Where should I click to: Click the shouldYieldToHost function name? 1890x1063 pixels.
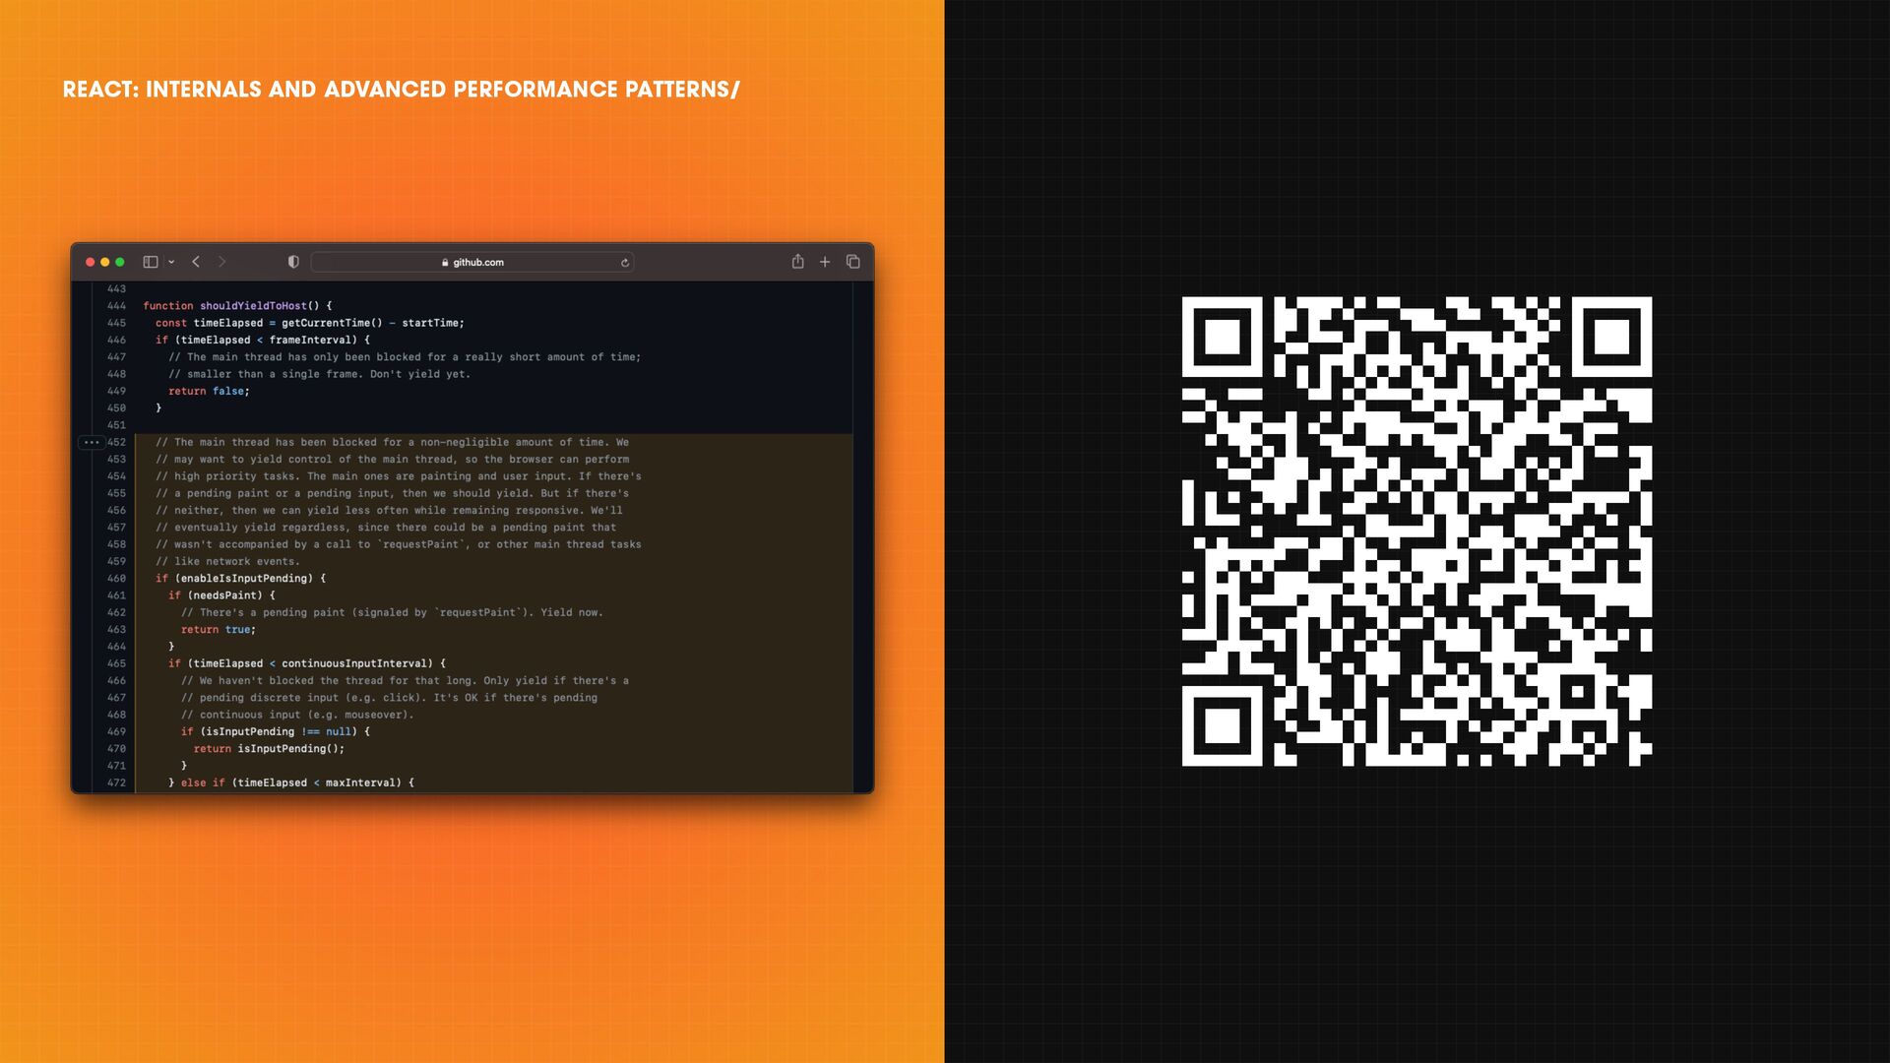(x=253, y=306)
